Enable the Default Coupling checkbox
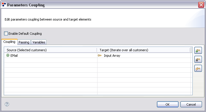Screen dimensions: 206x112 (x=6, y=33)
